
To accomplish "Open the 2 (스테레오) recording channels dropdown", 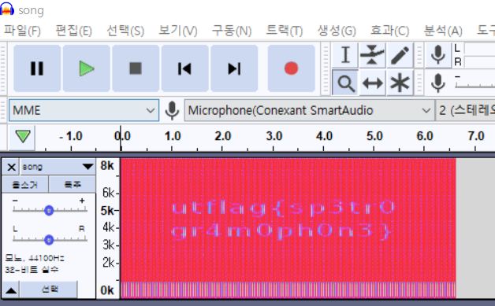I will (x=465, y=110).
